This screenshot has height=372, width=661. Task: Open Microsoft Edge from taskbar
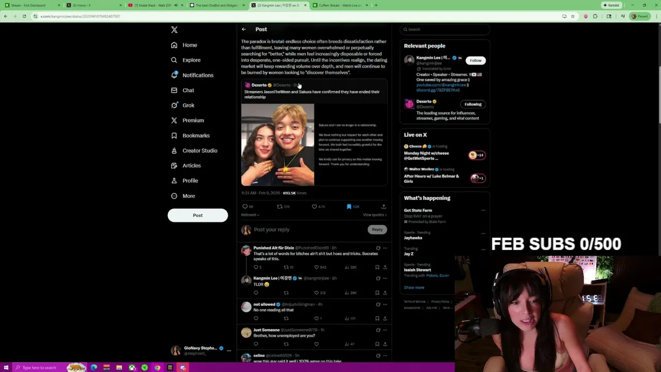pyautogui.click(x=94, y=367)
